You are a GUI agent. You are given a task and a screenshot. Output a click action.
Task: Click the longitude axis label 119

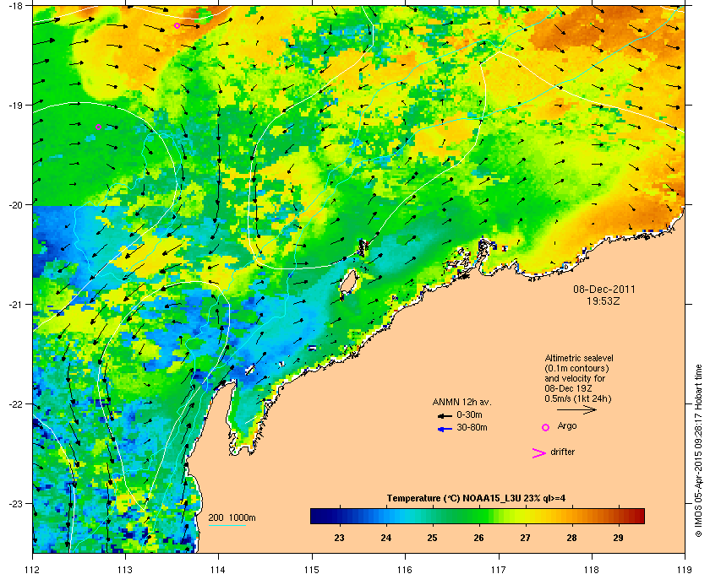[x=685, y=570]
